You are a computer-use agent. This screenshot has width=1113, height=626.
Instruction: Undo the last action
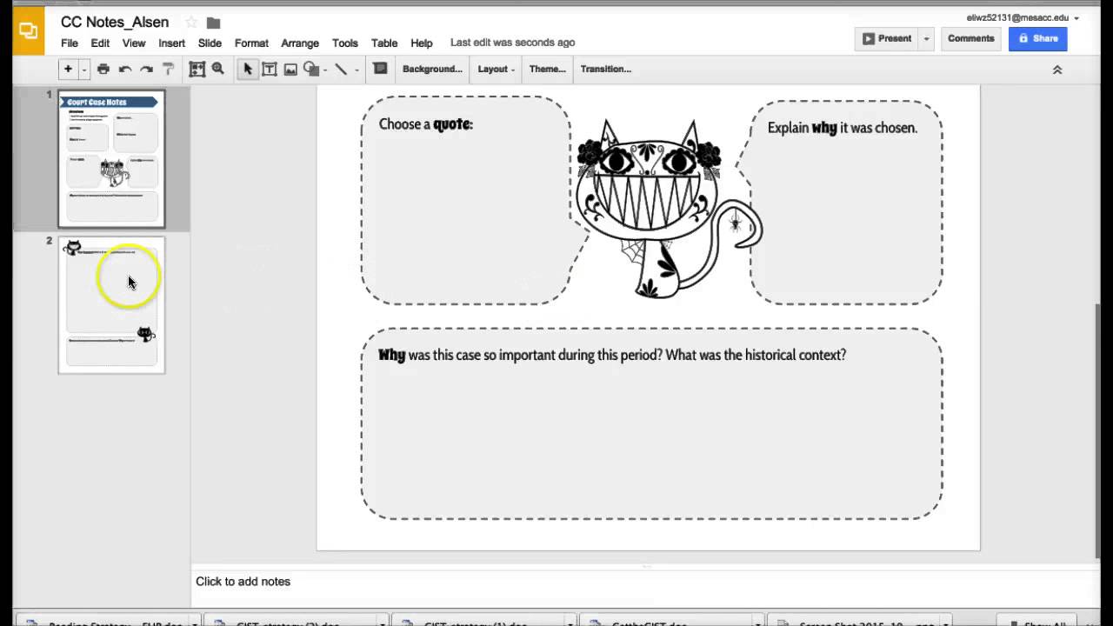click(x=125, y=70)
